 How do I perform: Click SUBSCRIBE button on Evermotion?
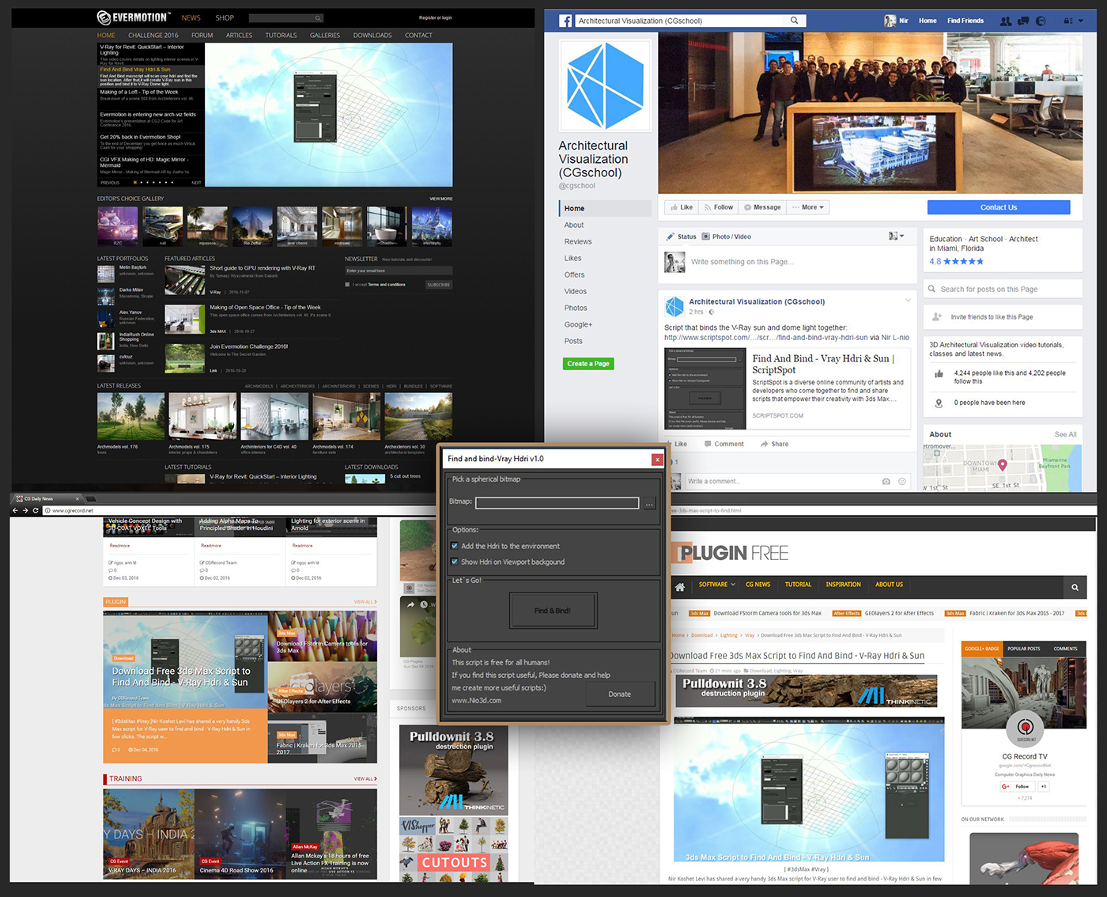pyautogui.click(x=439, y=285)
